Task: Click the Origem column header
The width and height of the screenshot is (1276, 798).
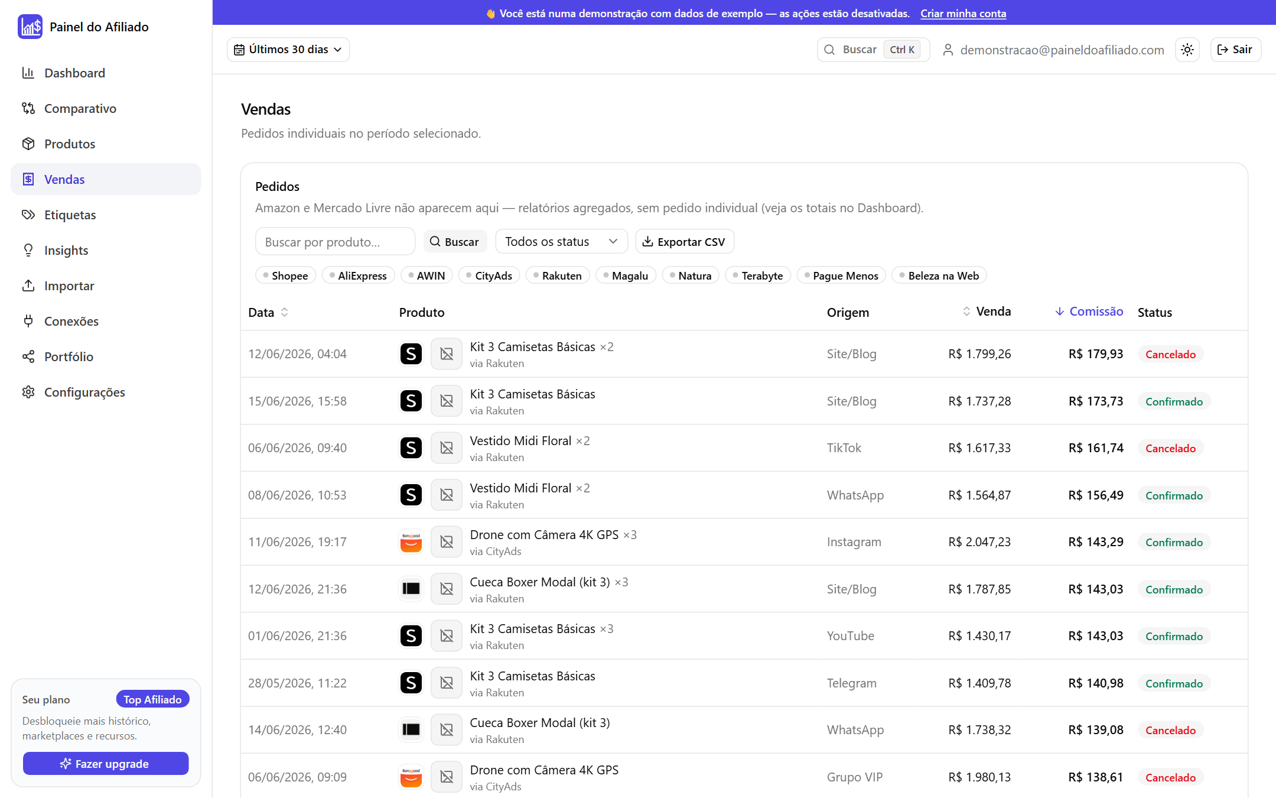Action: tap(848, 312)
